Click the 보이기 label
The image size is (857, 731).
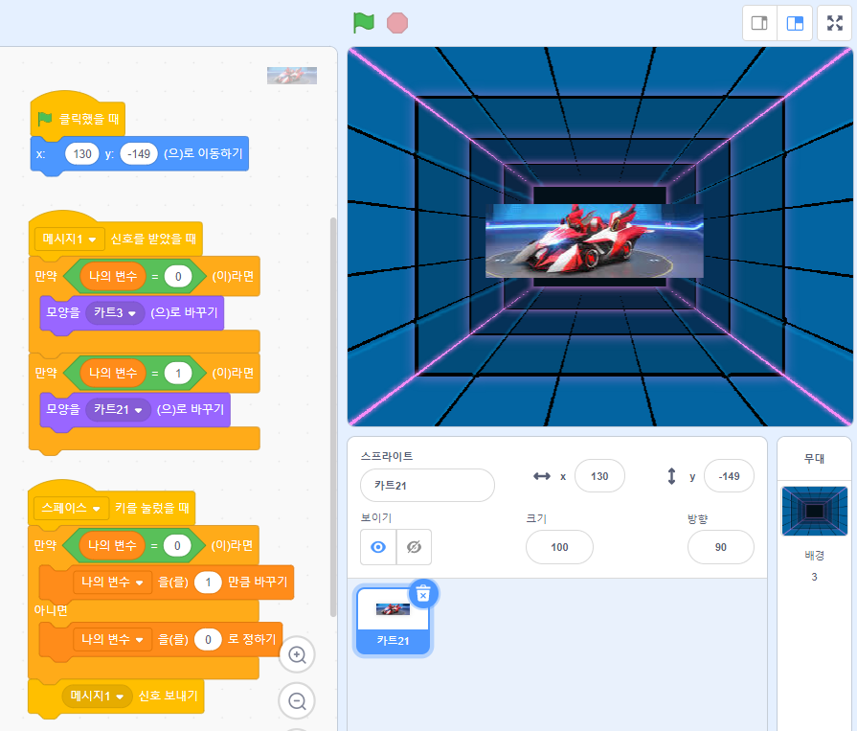376,517
